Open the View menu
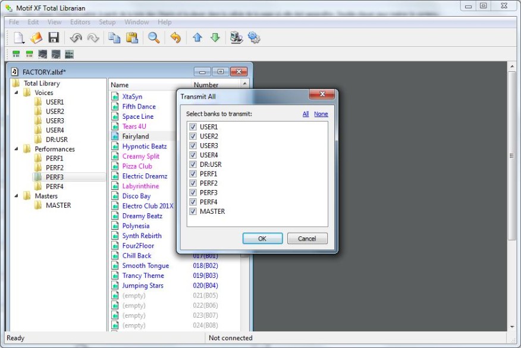Viewport: 521px width, 348px height. point(55,22)
